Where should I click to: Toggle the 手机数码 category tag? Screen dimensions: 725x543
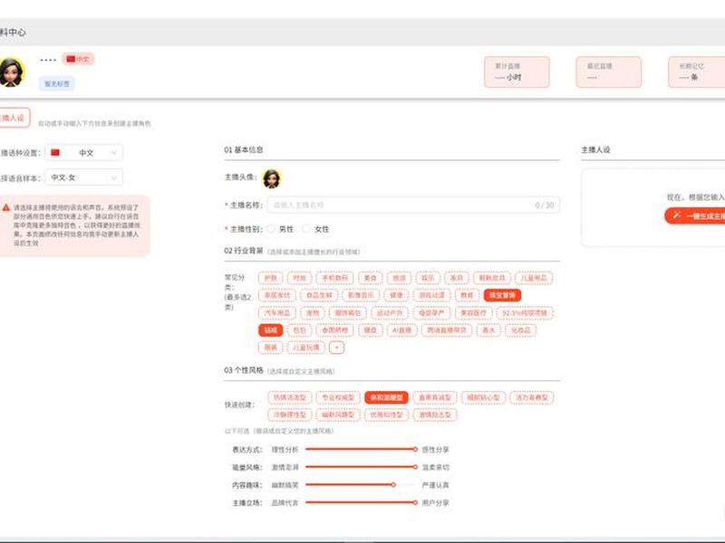point(334,278)
